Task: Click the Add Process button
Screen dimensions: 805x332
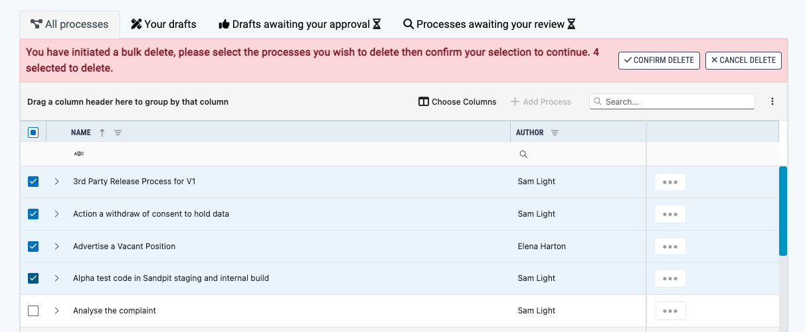Action: 541,101
